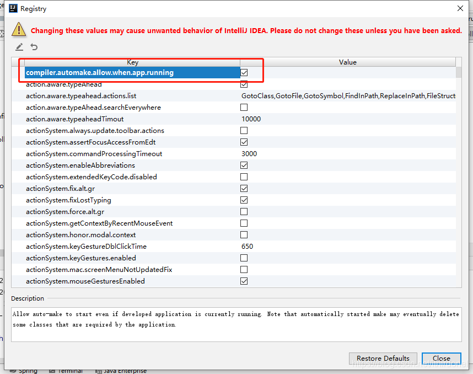
Task: Click the 3000 value cell
Action: (x=249, y=154)
